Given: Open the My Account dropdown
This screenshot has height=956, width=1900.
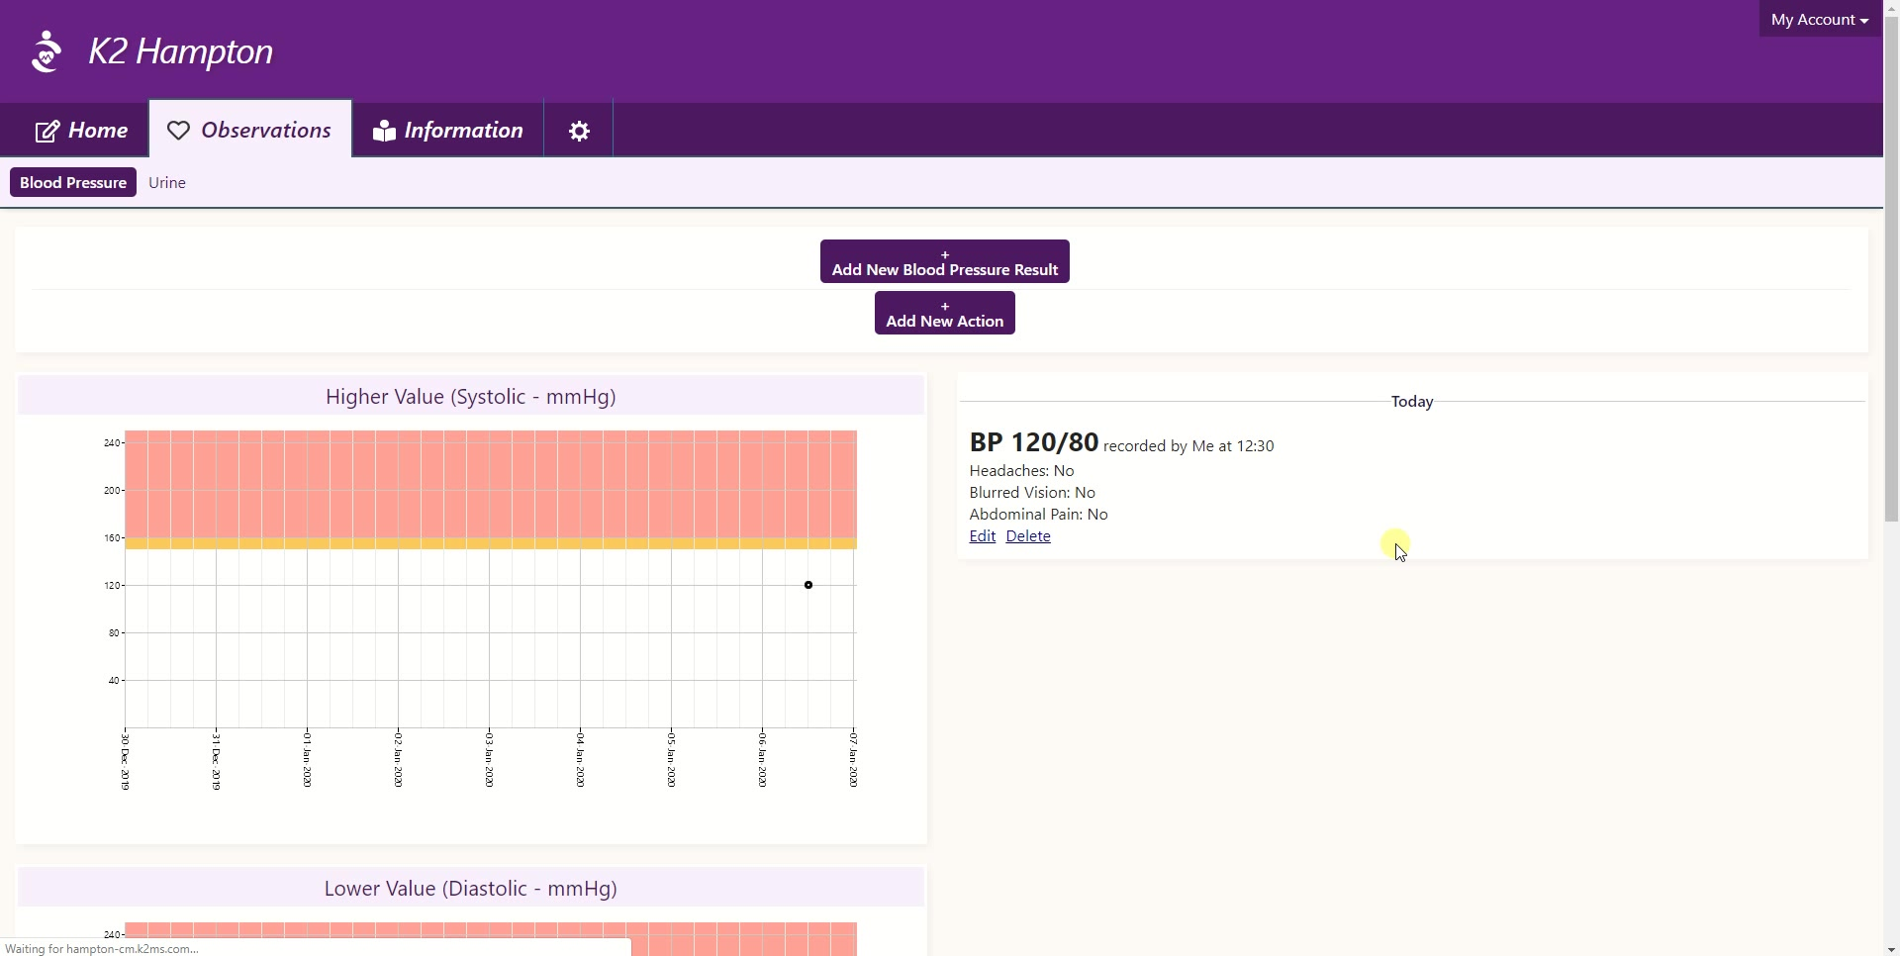Looking at the screenshot, I should (x=1820, y=20).
